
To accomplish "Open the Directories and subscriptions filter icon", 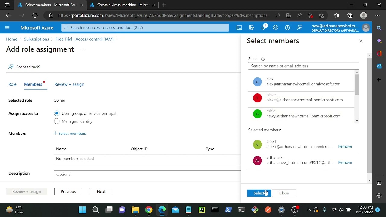I will (251, 27).
